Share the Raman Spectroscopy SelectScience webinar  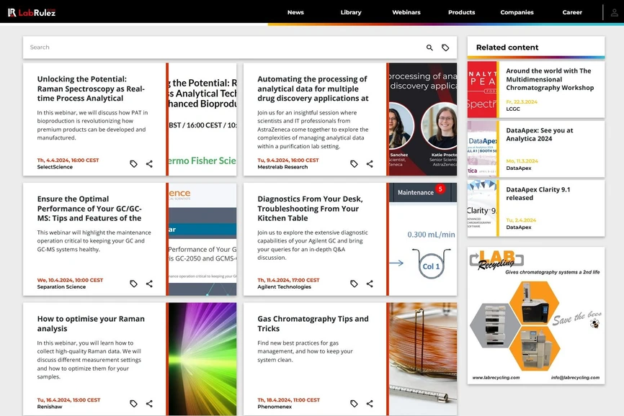click(x=149, y=163)
